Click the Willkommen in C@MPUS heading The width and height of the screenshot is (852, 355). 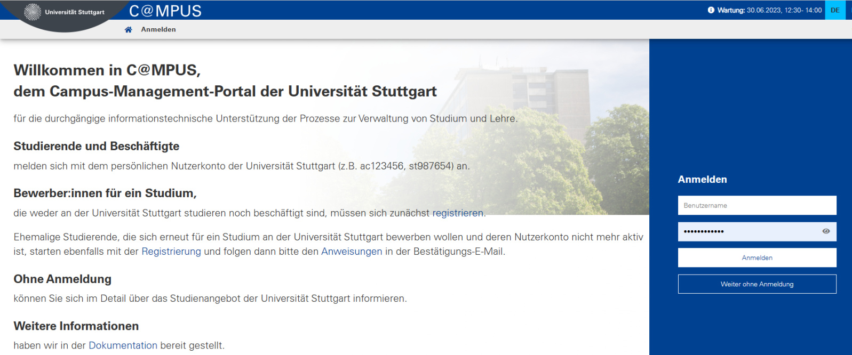point(107,70)
